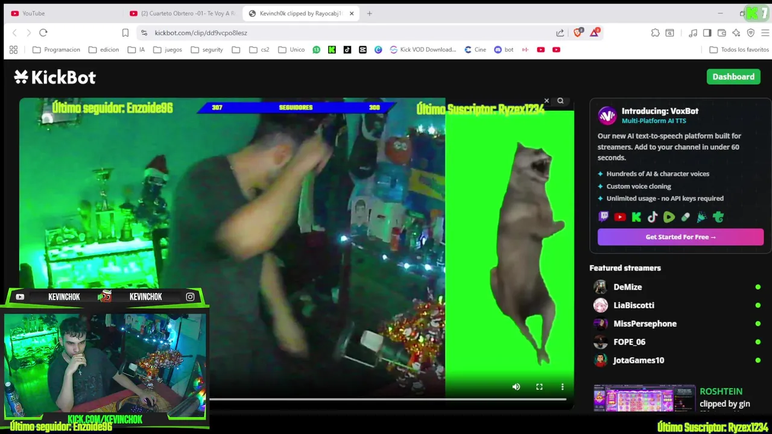
Task: Click the green Trovo icon in VoxBot card
Action: pyautogui.click(x=718, y=217)
